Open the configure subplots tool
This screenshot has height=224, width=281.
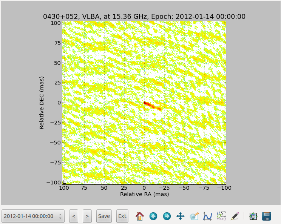pos(253,216)
